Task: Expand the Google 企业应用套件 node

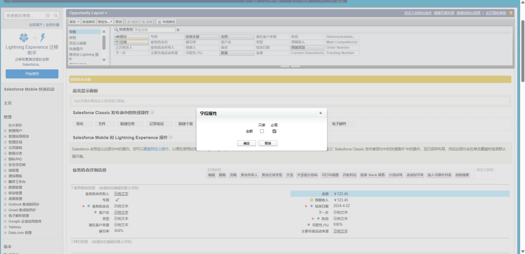Action: point(5,221)
